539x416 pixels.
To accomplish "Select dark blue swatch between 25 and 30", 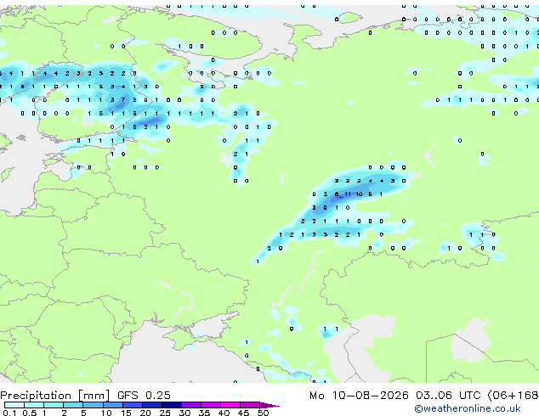I will [x=172, y=405].
